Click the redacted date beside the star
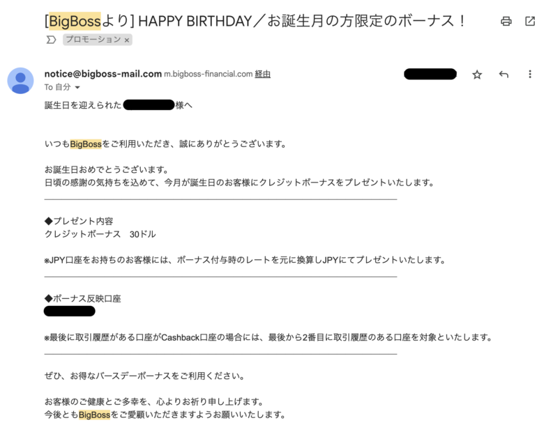This screenshot has height=439, width=544. pyautogui.click(x=430, y=74)
